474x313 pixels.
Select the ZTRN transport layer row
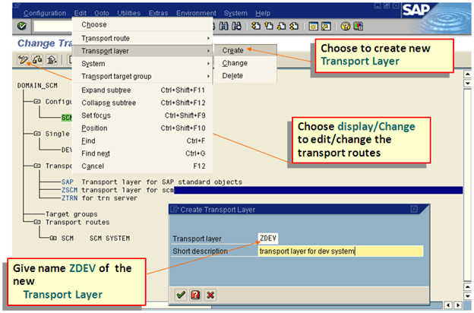[100, 198]
